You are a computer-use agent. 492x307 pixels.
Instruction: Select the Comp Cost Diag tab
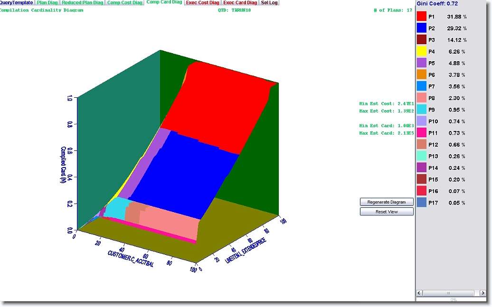(124, 3)
